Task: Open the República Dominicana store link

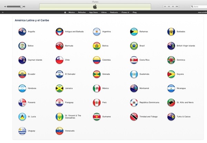Action: [149, 103]
